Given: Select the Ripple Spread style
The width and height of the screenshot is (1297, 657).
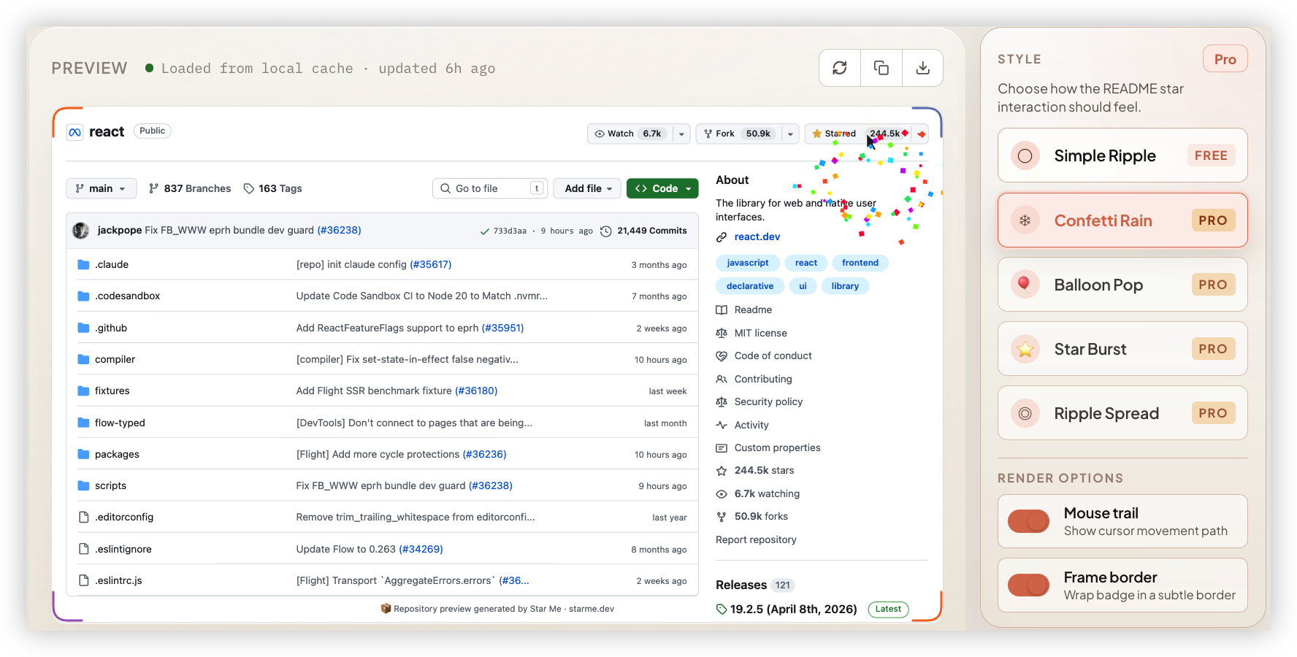Looking at the screenshot, I should pyautogui.click(x=1122, y=413).
